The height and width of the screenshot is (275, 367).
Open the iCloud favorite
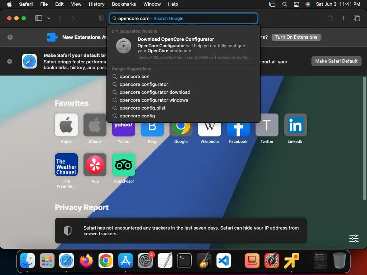[95, 125]
